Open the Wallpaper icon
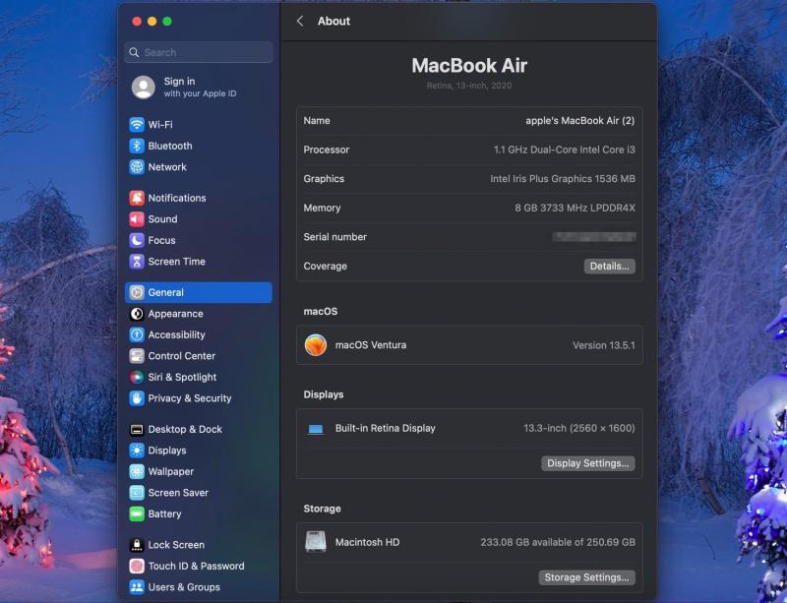Viewport: 787px width, 603px height. 137,471
